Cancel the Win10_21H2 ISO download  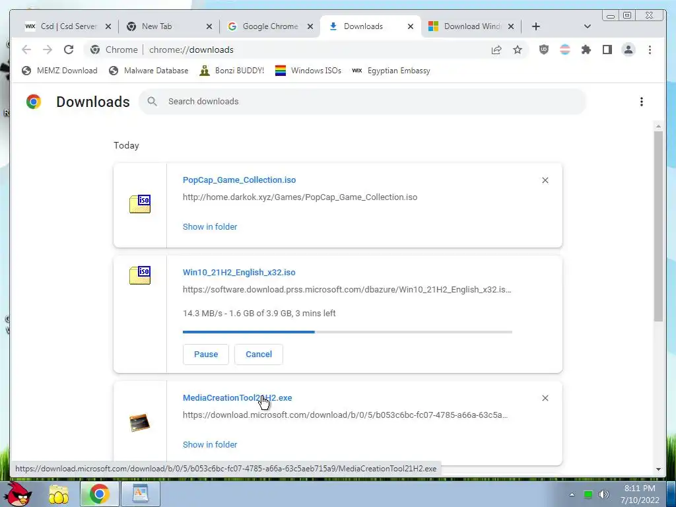click(259, 355)
